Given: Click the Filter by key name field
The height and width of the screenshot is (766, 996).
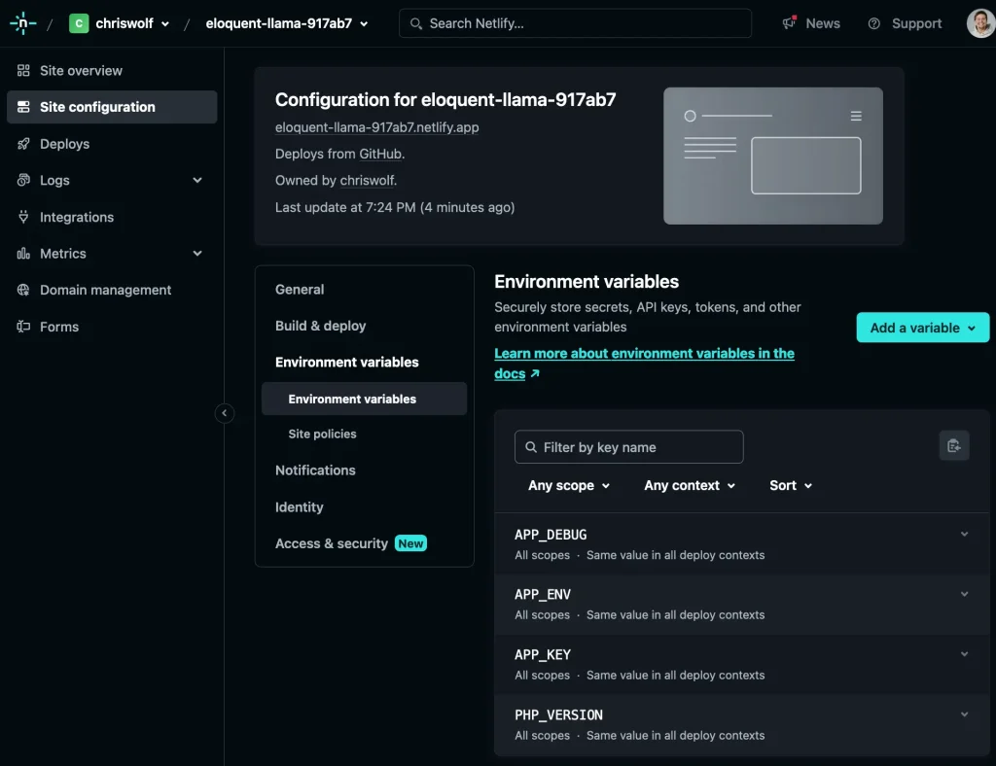Looking at the screenshot, I should (628, 447).
